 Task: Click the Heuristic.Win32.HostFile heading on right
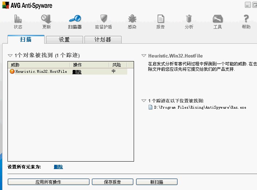coord(175,56)
